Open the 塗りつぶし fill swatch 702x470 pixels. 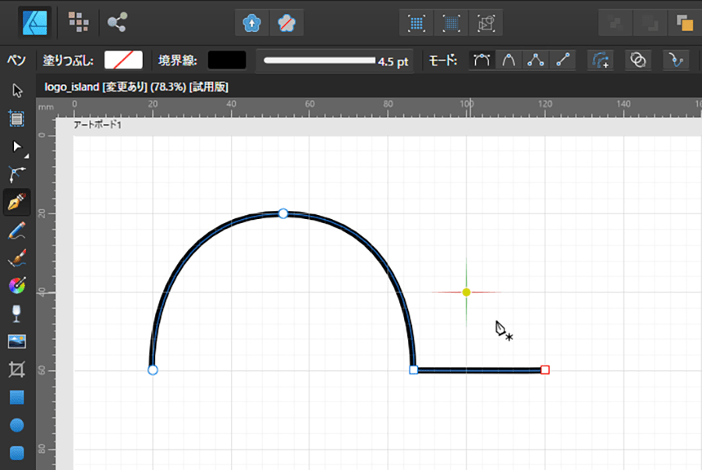pos(123,61)
